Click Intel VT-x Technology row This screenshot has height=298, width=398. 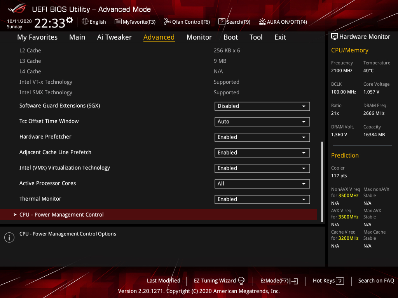tap(159, 82)
